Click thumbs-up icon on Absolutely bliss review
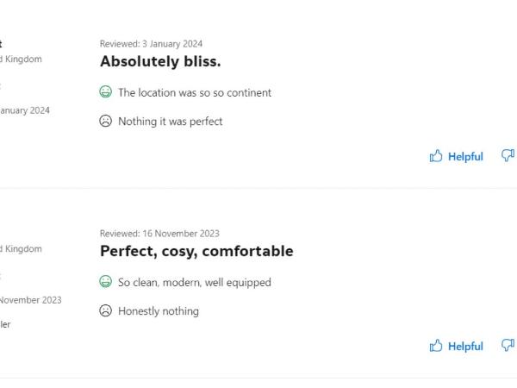The image size is (517, 388). [x=435, y=156]
